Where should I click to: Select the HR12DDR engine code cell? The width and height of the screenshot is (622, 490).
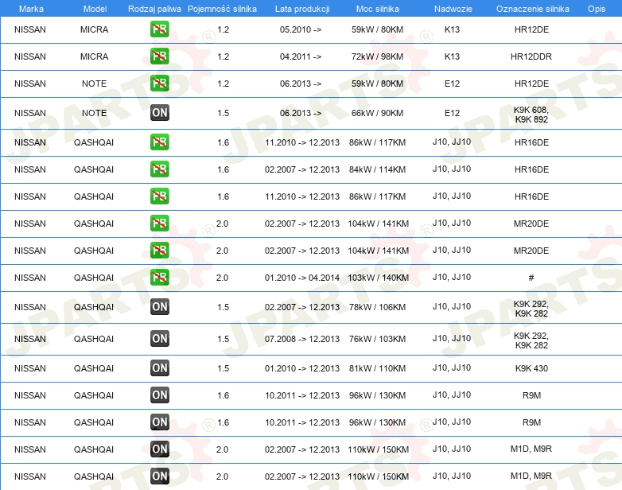(x=531, y=56)
